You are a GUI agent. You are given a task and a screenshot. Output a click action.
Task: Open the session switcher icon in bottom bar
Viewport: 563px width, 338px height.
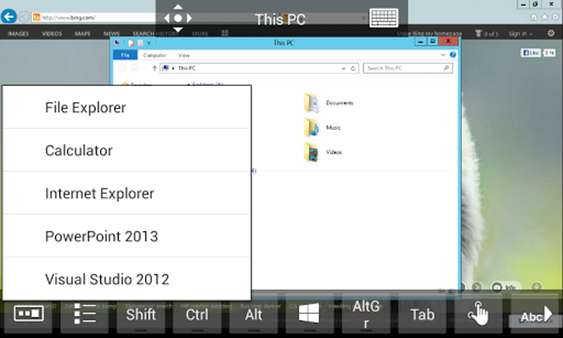point(29,314)
